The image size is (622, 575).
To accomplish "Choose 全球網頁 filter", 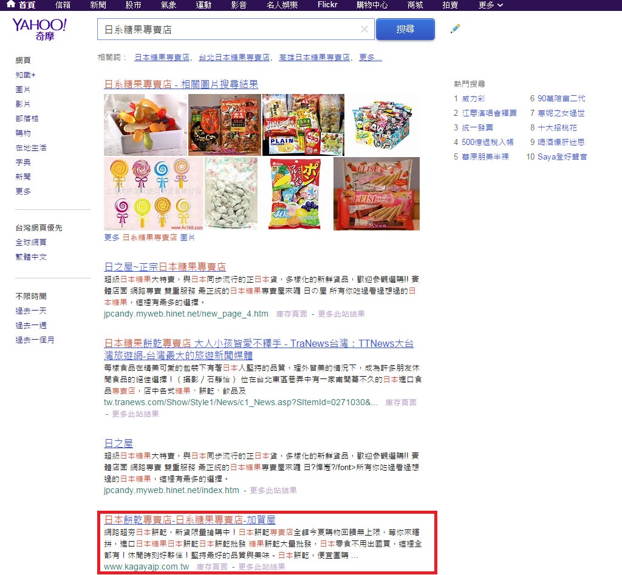I will coord(31,243).
